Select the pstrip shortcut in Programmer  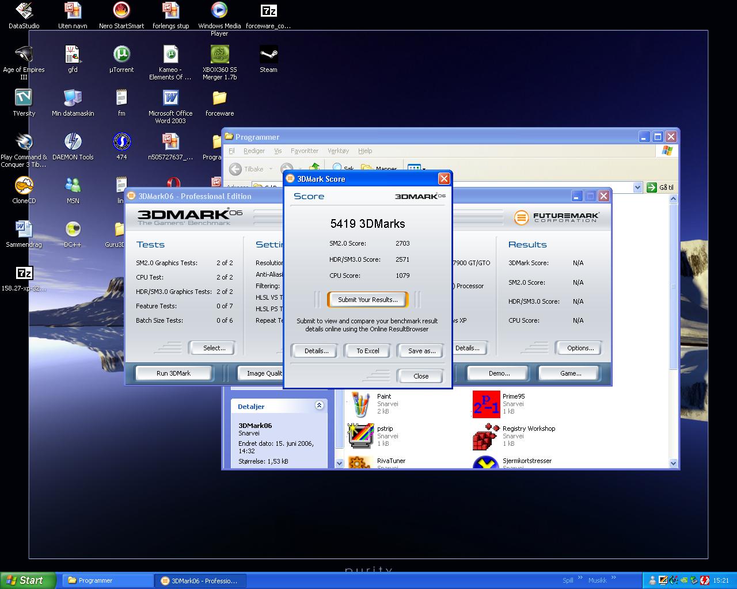tap(372, 436)
